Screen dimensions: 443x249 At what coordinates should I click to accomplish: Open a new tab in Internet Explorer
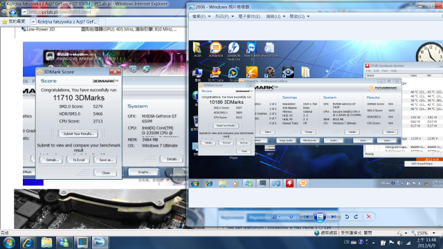pos(102,21)
